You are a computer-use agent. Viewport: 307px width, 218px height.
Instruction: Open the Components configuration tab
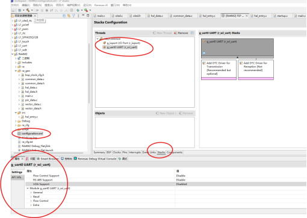pos(175,152)
